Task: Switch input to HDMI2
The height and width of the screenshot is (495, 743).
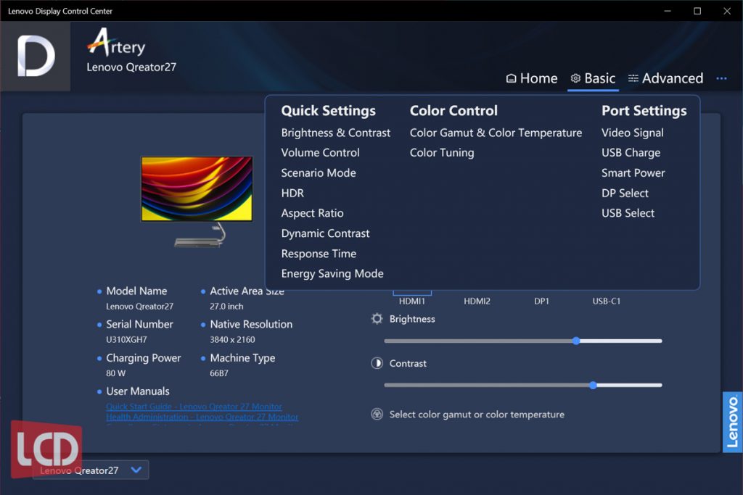Action: pos(477,301)
